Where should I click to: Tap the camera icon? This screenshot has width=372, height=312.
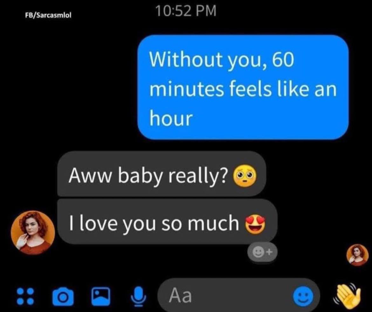click(x=63, y=296)
